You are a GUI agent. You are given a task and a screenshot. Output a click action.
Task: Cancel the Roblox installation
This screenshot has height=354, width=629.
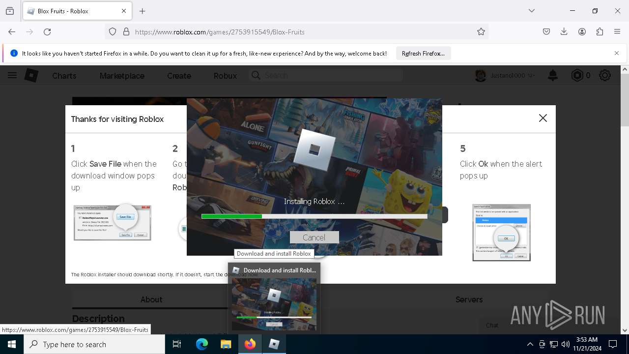[x=314, y=237]
